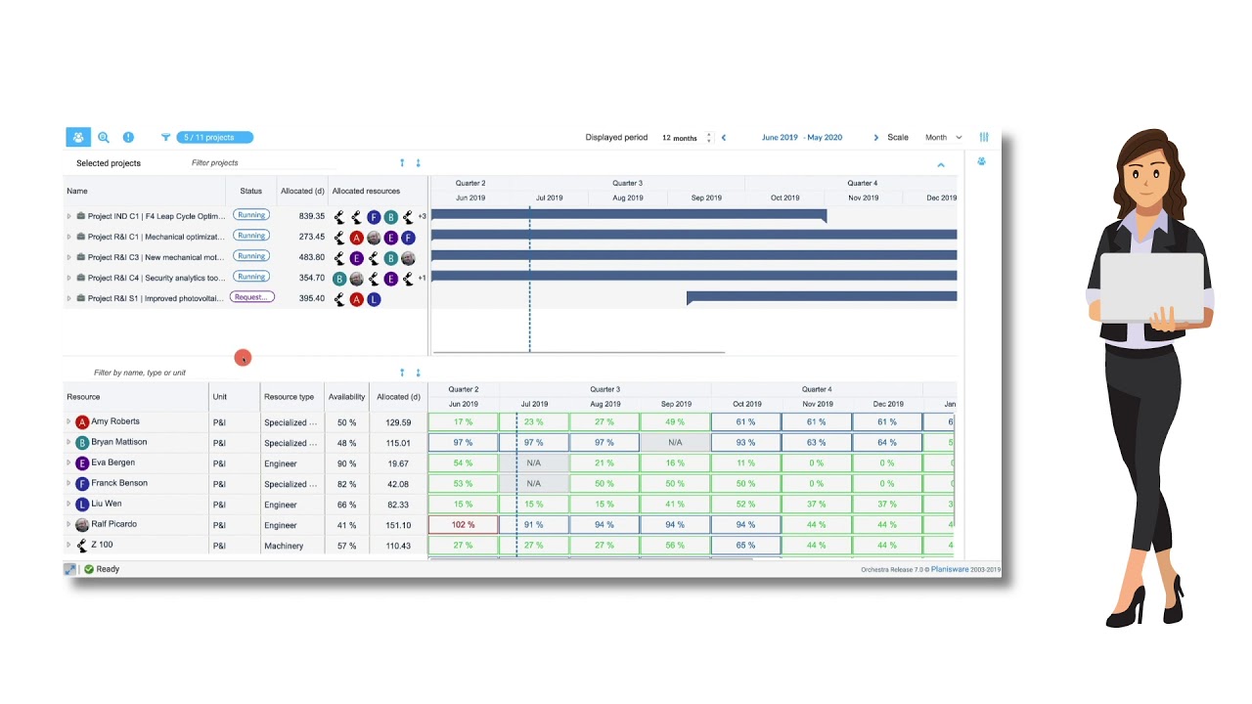Click the Request status badge for Project R&I S1
This screenshot has height=704, width=1252.
pyautogui.click(x=251, y=297)
